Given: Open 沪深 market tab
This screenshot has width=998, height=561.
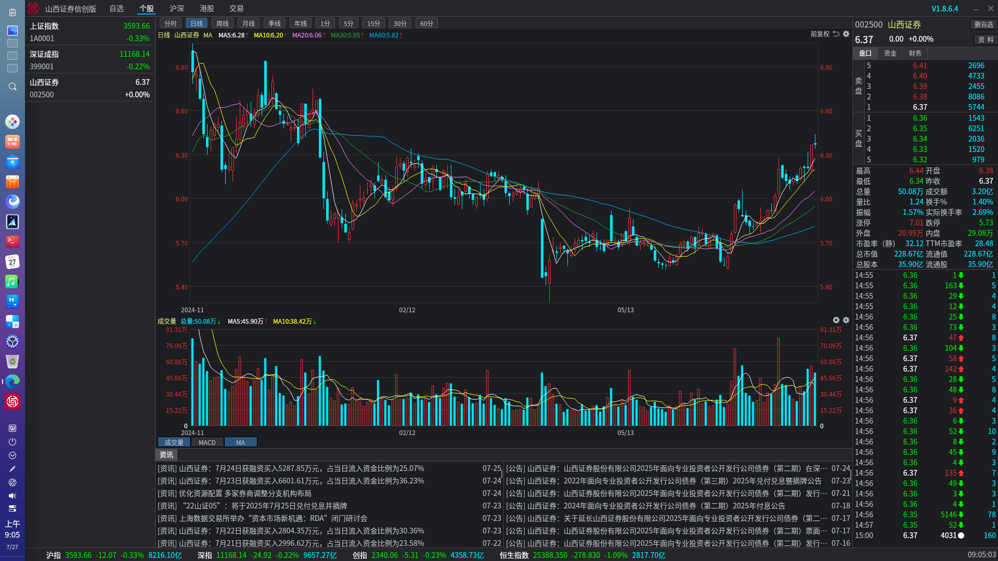Looking at the screenshot, I should click(x=177, y=8).
